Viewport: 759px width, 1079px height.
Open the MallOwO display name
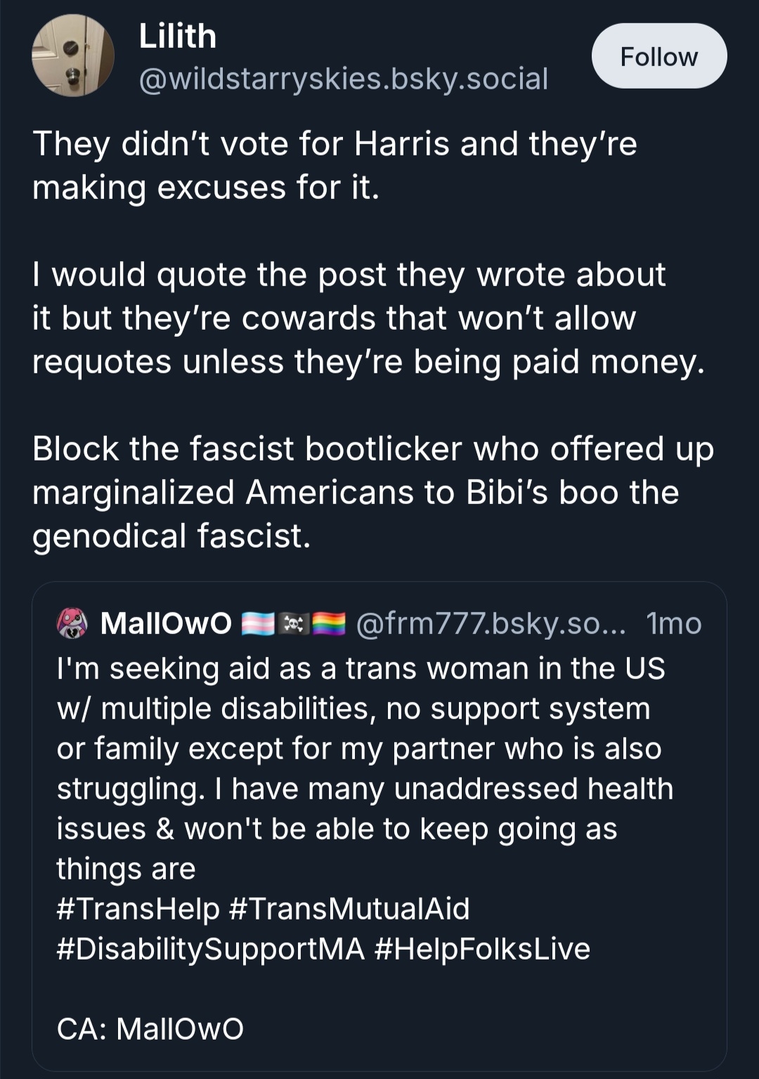[x=166, y=624]
